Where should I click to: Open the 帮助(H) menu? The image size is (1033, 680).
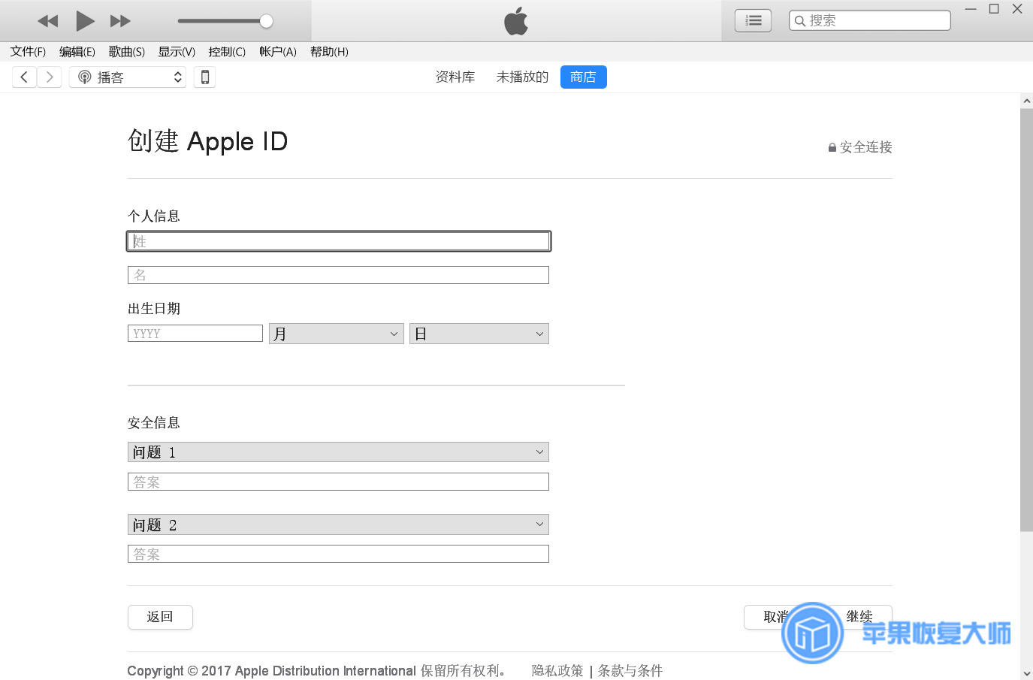pos(329,52)
